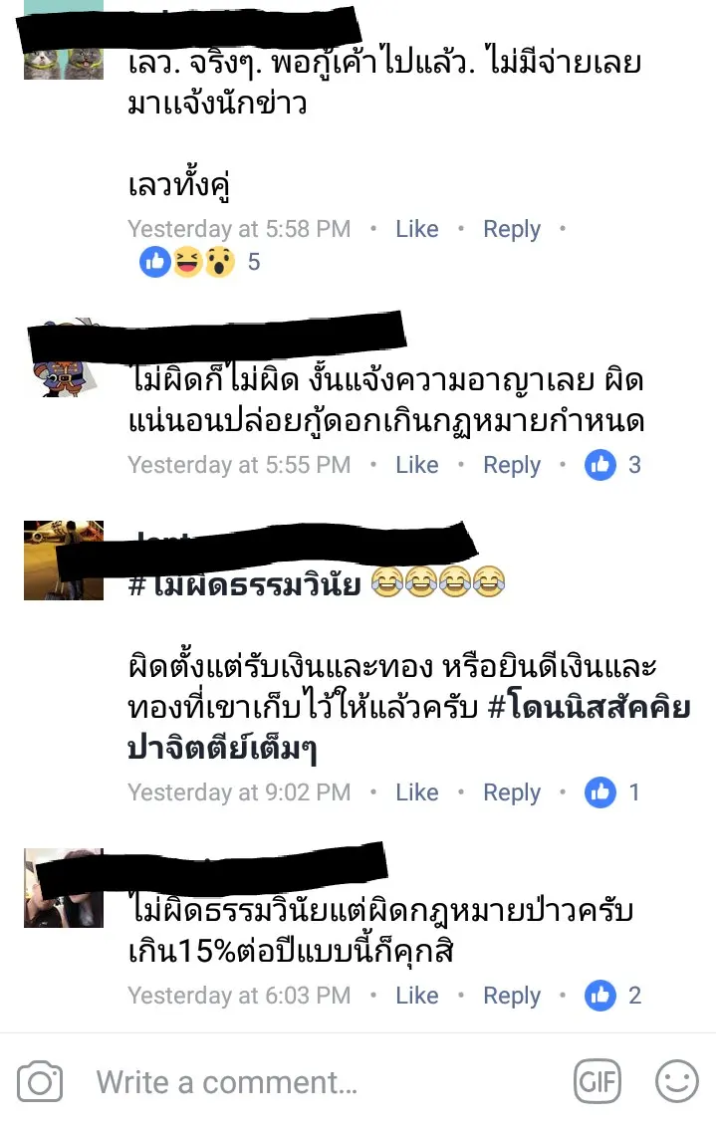Click like reaction icon on 6:03 PM comment

pyautogui.click(x=600, y=996)
